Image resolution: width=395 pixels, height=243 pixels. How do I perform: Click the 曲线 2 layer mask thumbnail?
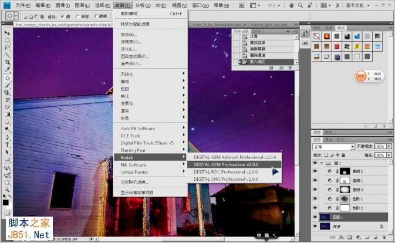[345, 171]
